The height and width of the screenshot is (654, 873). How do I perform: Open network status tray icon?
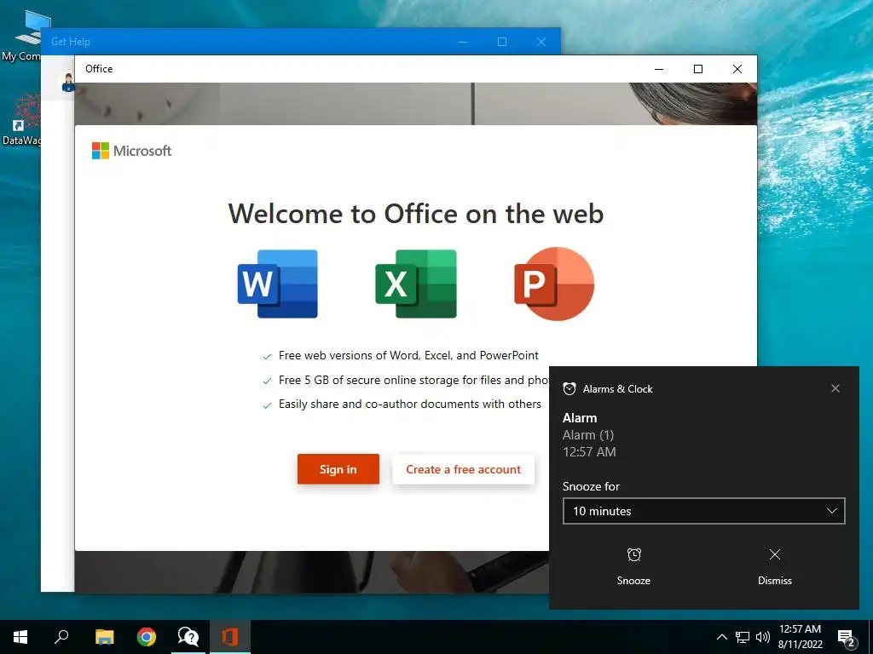pos(743,637)
